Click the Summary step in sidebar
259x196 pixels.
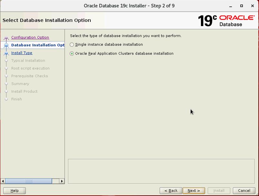pos(20,84)
